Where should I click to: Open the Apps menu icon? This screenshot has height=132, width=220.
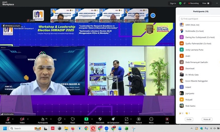click(x=127, y=119)
